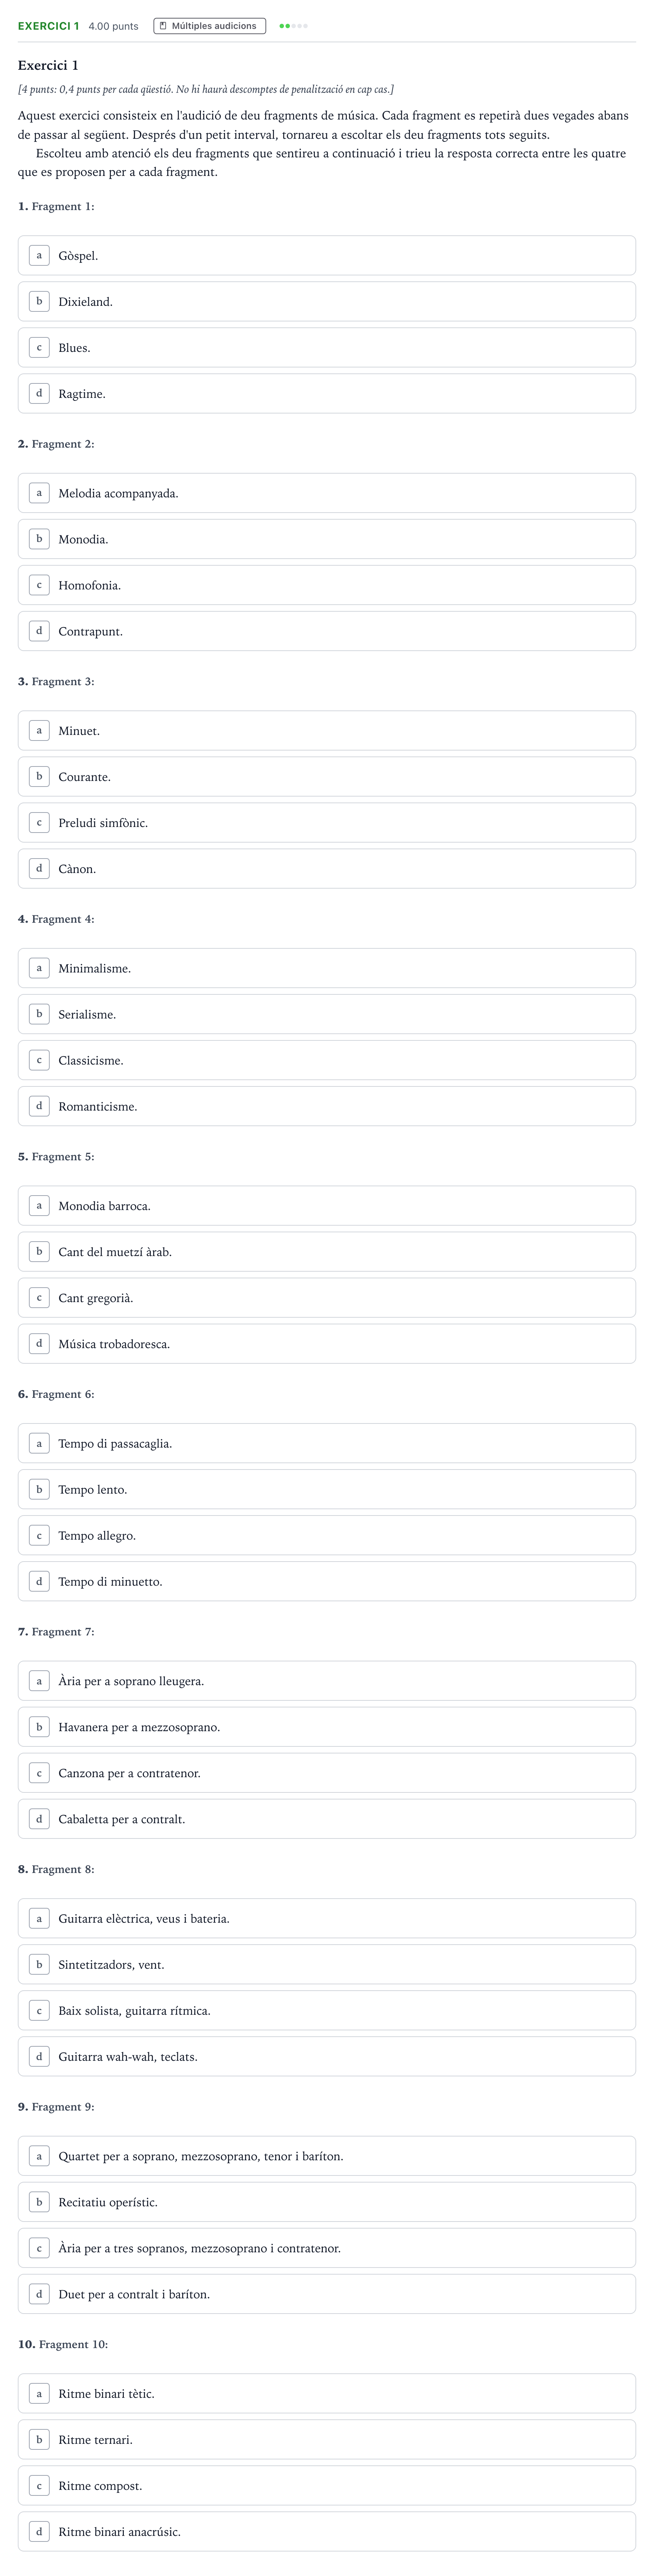Choose 'Havanera per a mezzosoprano' answer
The width and height of the screenshot is (654, 2576).
pyautogui.click(x=327, y=1727)
